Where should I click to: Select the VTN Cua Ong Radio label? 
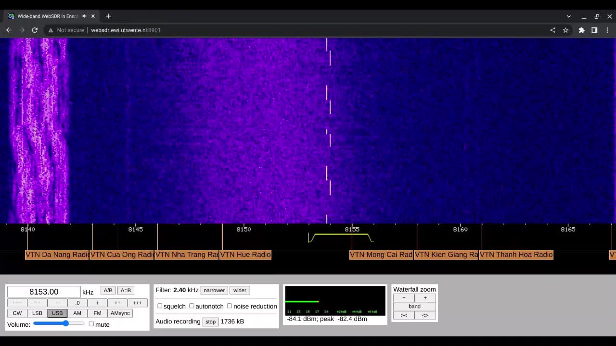click(122, 255)
